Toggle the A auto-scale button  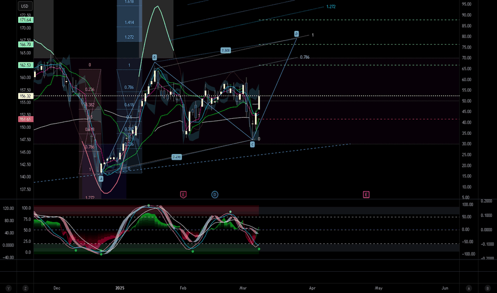point(469,288)
